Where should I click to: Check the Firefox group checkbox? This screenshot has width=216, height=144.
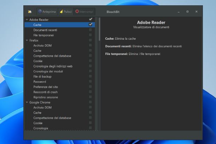point(90,40)
